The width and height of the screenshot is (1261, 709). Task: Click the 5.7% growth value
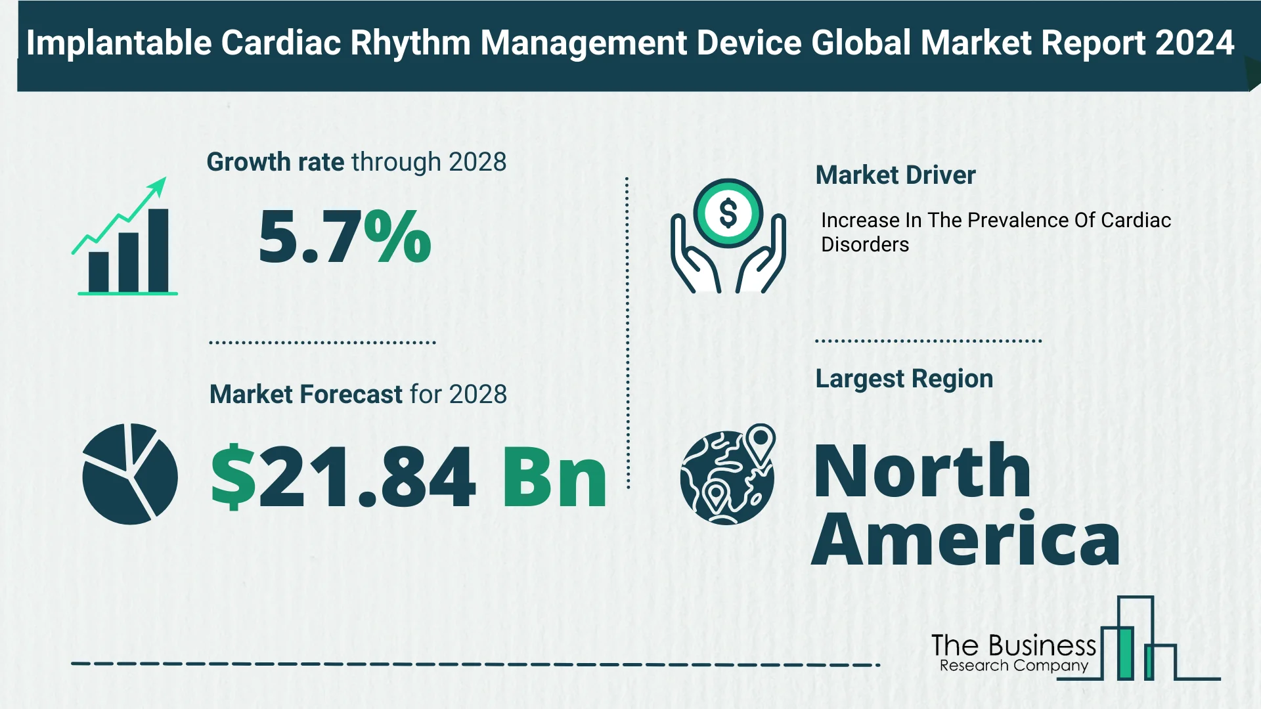pyautogui.click(x=345, y=237)
